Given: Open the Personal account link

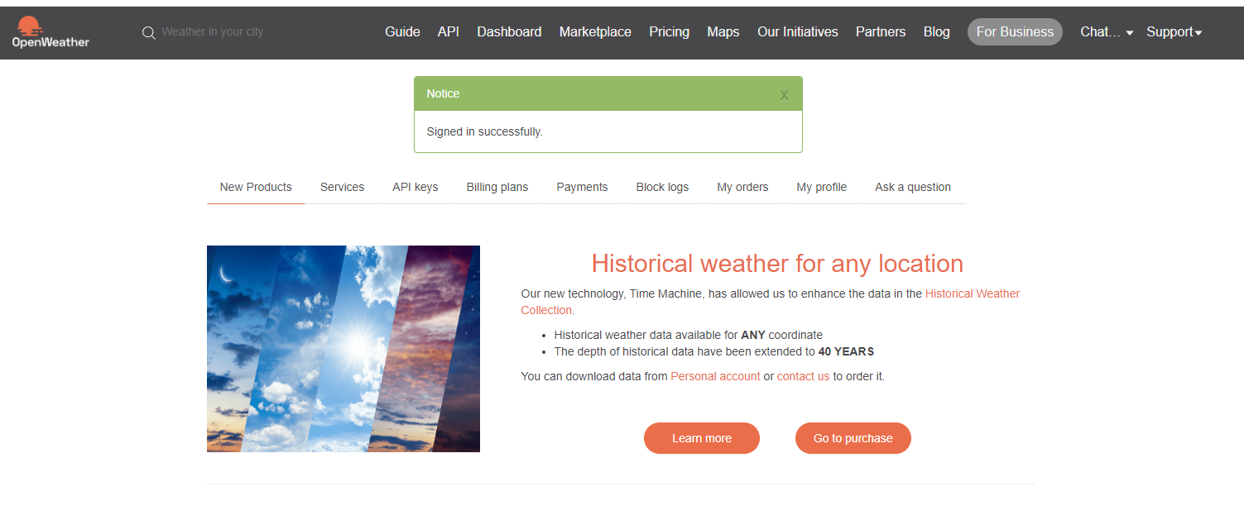Looking at the screenshot, I should [x=715, y=376].
